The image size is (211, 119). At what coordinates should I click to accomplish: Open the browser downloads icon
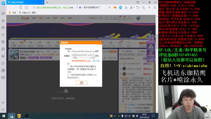(x=126, y=8)
